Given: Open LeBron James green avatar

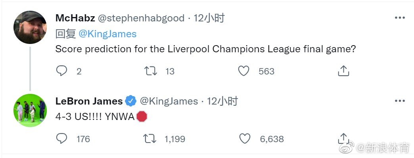Looking at the screenshot, I should pos(30,110).
